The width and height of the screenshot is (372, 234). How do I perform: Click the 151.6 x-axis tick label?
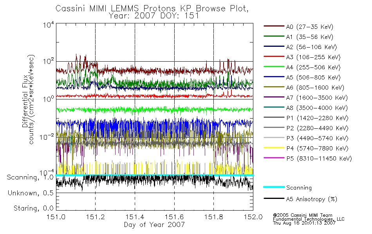coord(174,217)
